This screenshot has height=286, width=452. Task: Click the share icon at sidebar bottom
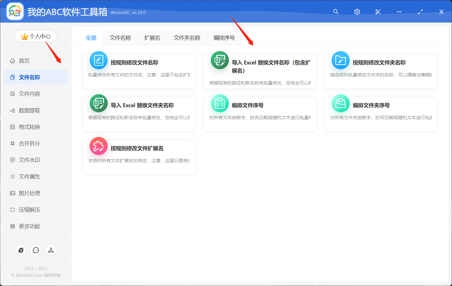(x=51, y=250)
